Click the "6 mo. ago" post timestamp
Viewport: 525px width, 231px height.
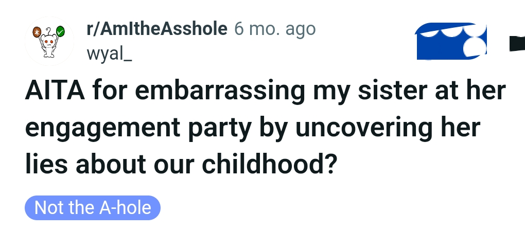coord(275,29)
